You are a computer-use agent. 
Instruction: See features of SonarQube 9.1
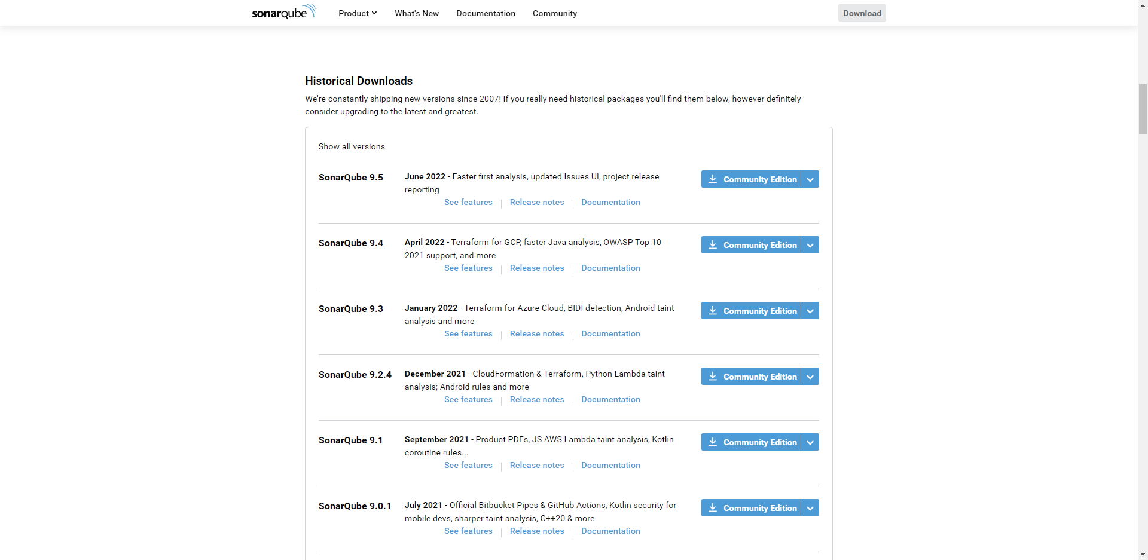click(x=468, y=465)
